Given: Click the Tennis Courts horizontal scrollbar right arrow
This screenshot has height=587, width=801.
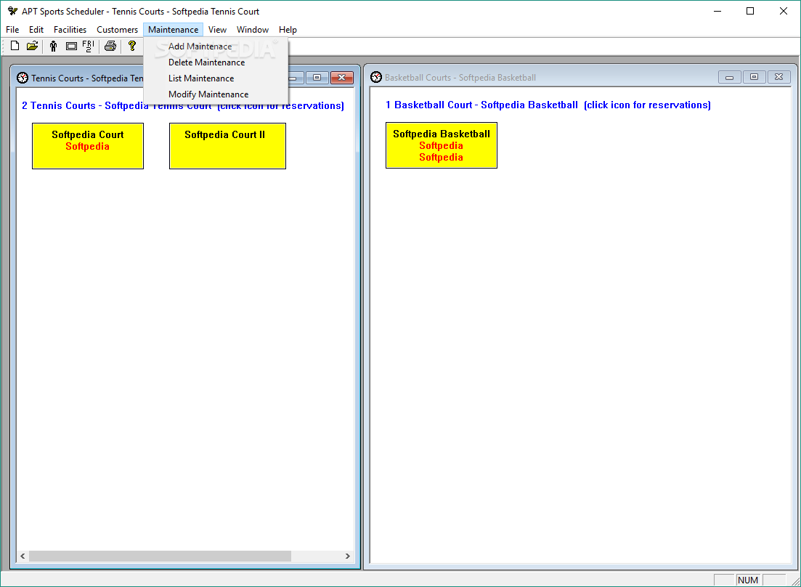Looking at the screenshot, I should point(347,556).
